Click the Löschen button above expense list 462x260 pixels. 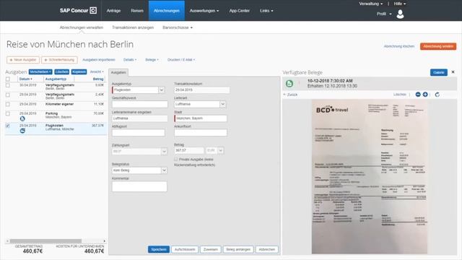[62, 72]
